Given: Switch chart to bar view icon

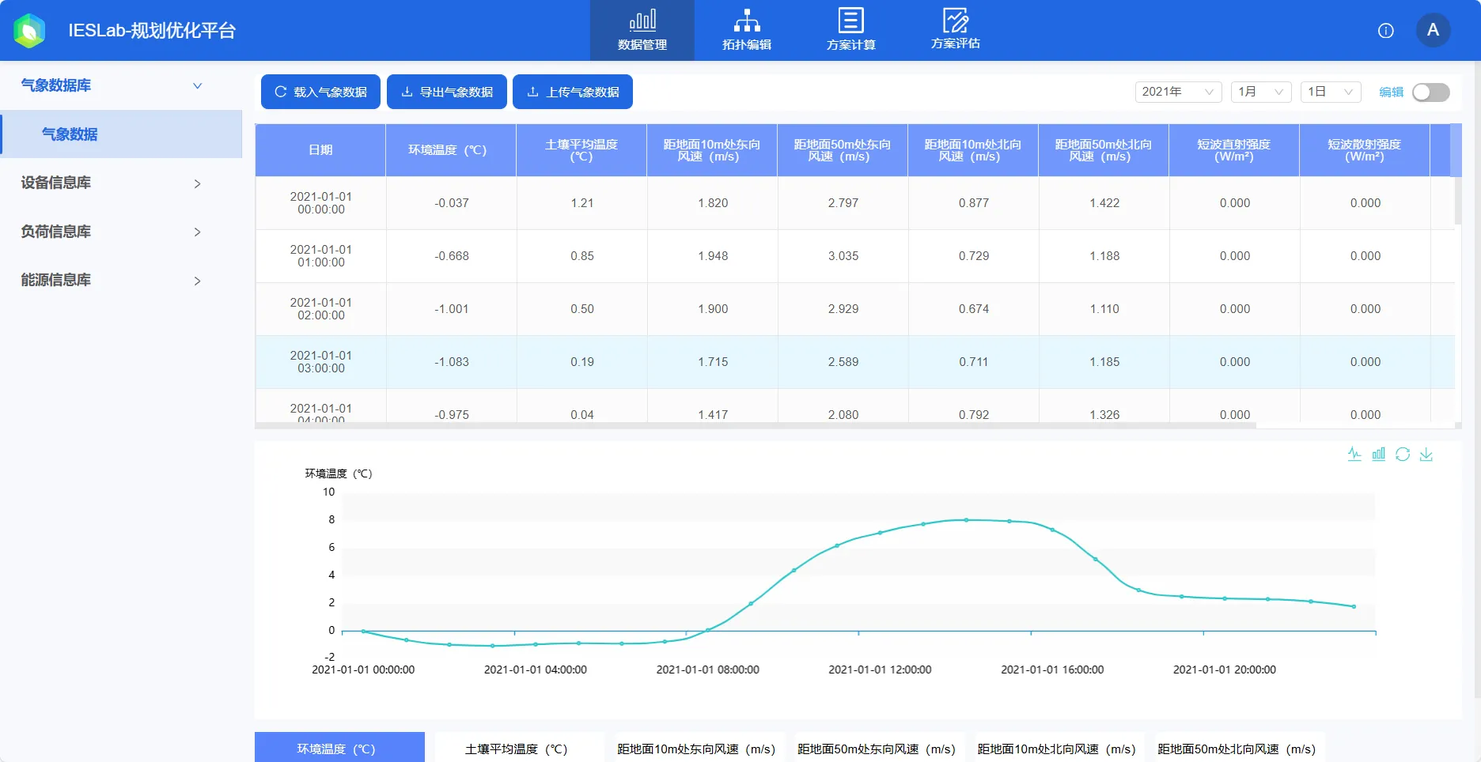Looking at the screenshot, I should click(x=1379, y=454).
